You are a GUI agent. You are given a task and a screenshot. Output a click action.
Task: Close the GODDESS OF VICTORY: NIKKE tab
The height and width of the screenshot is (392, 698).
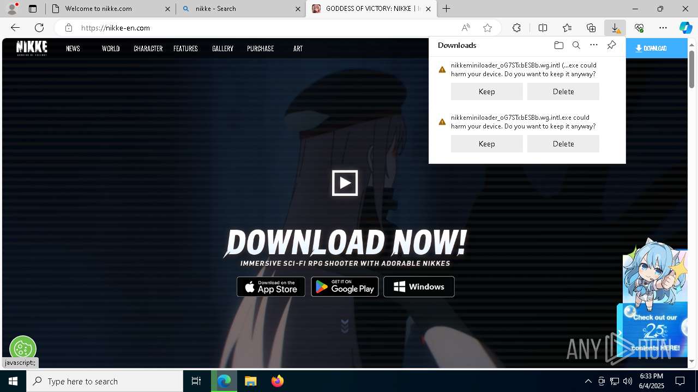(x=429, y=9)
